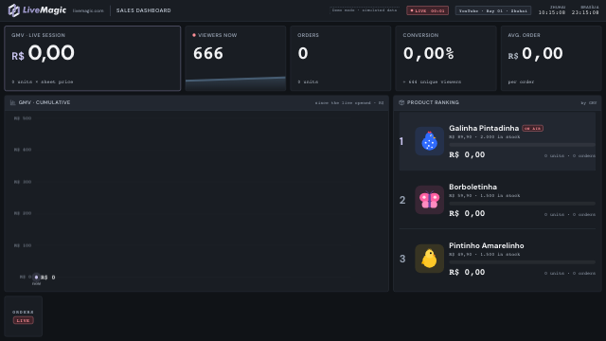Click the current data point on GMV chart
Image resolution: width=606 pixels, height=341 pixels.
coord(36,278)
